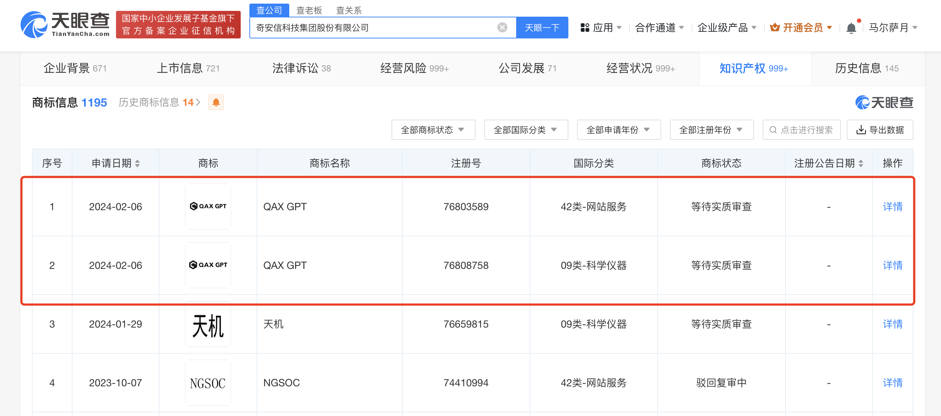Open the 全部申请年份 dropdown
Image resolution: width=941 pixels, height=416 pixels.
(619, 130)
